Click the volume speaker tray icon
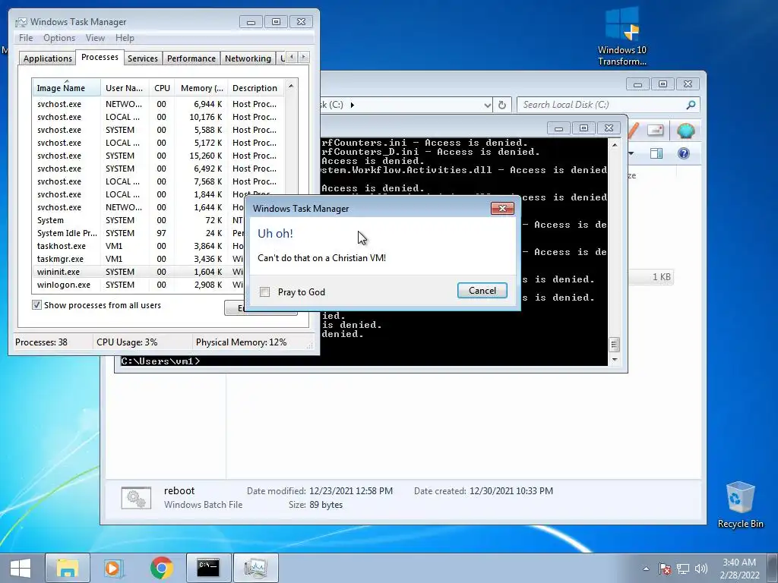The height and width of the screenshot is (583, 778). pyautogui.click(x=701, y=569)
